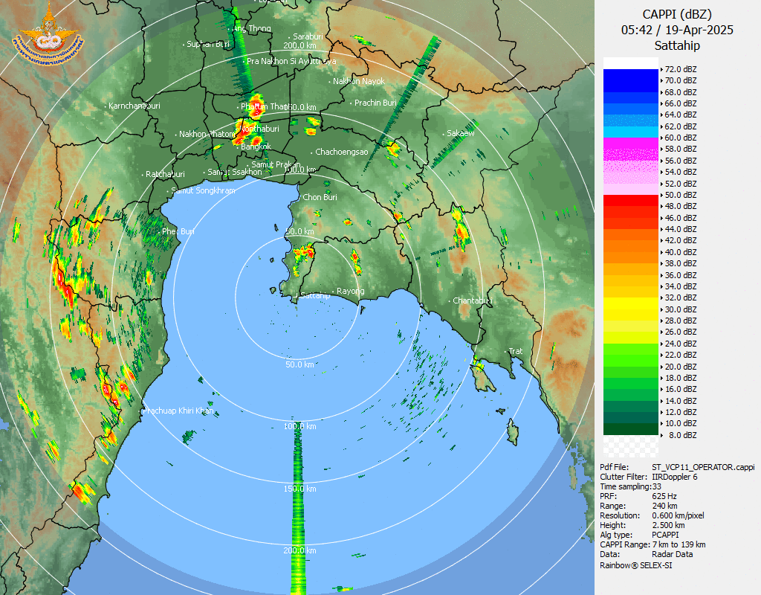Click the Rainbow SELEX-SI footer text

tap(636, 565)
